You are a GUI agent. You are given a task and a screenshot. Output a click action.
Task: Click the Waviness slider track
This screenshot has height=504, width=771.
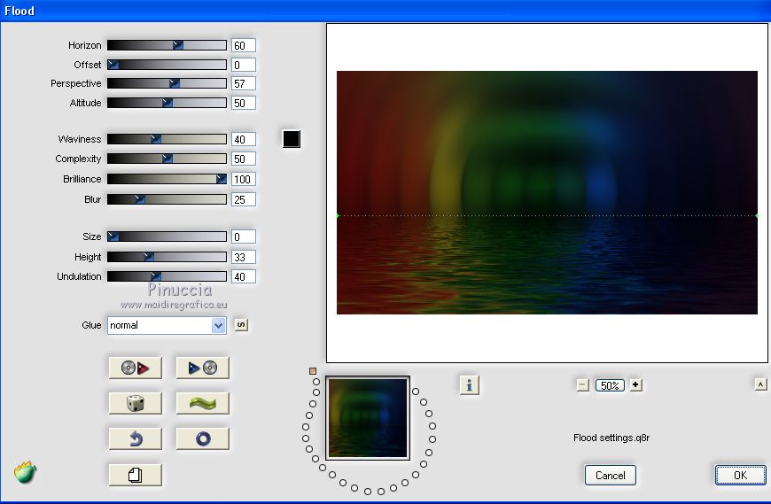(167, 139)
